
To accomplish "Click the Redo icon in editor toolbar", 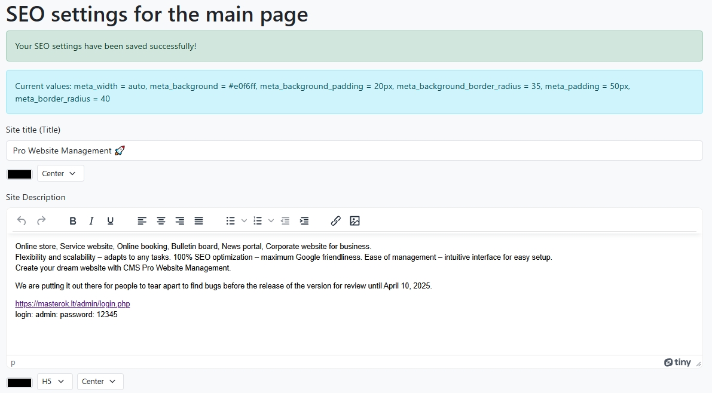I will click(41, 221).
